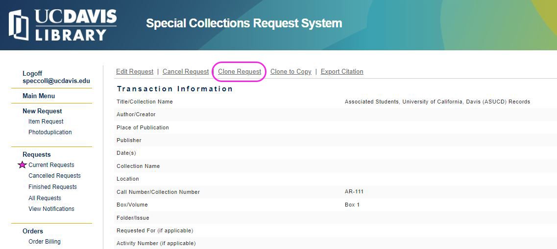Open Finished Requests
The image size is (557, 249).
coord(52,187)
